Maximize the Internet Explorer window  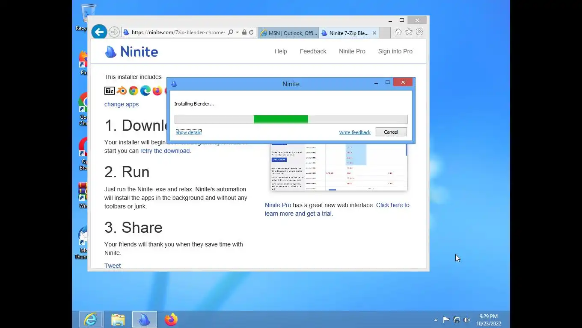coord(402,20)
